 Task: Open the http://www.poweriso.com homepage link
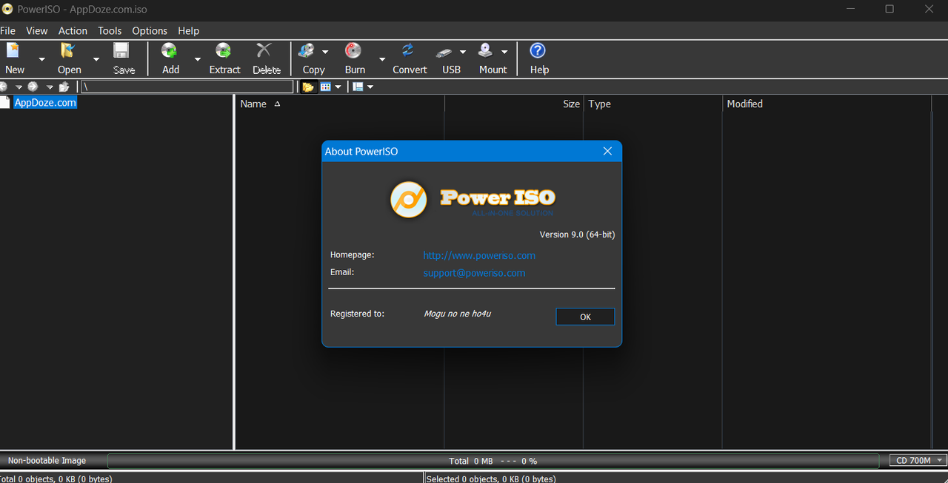point(479,255)
